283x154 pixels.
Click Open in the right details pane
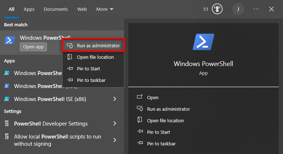click(x=153, y=97)
